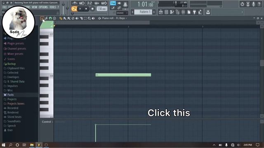Toggle typing keyboard to piano mode
This screenshot has height=148, width=264.
[x=113, y=3]
